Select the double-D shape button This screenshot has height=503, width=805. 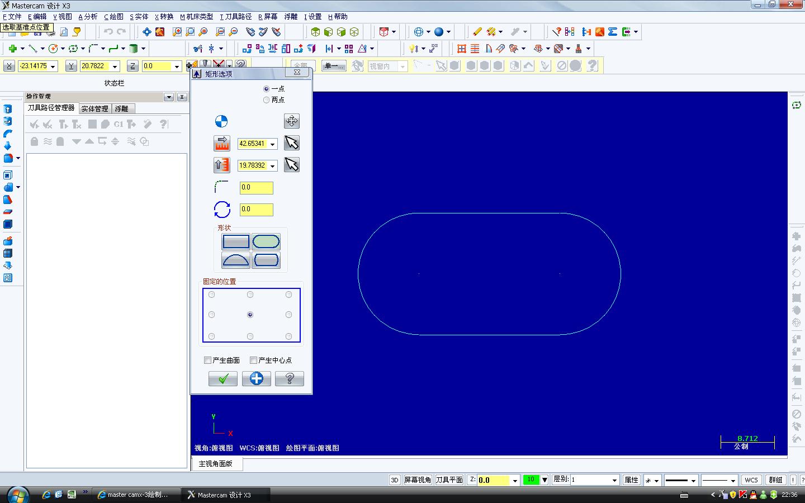[x=266, y=260]
